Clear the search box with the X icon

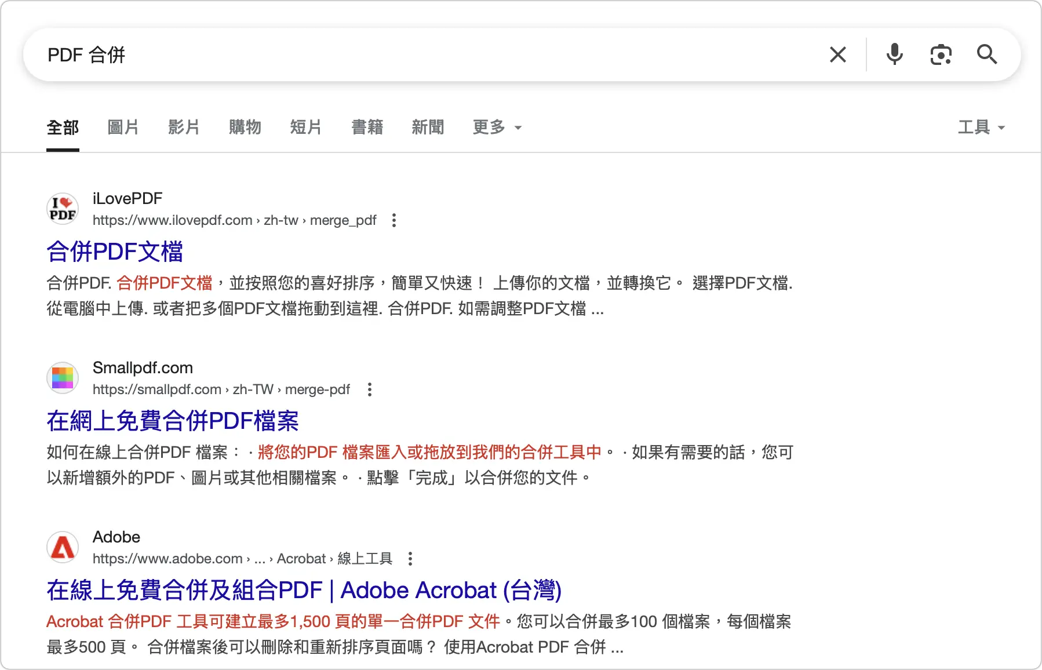pyautogui.click(x=838, y=54)
